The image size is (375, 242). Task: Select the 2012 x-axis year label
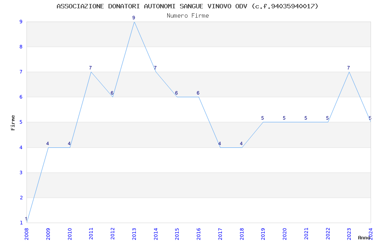point(112,234)
